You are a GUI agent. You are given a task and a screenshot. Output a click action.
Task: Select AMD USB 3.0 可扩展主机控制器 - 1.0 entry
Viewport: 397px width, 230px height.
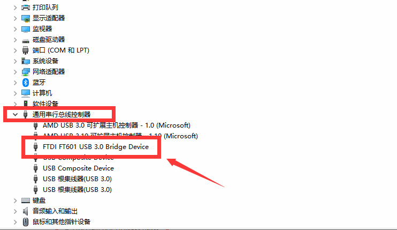116,125
